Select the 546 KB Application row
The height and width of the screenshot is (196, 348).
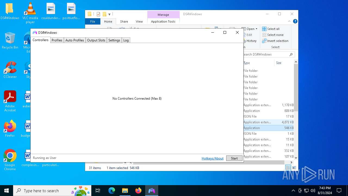point(269,128)
